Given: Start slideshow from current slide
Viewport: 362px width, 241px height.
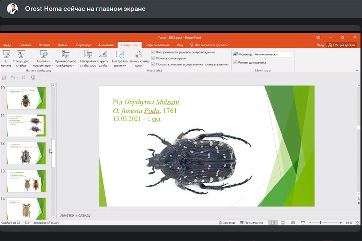Looking at the screenshot, I should [21, 55].
